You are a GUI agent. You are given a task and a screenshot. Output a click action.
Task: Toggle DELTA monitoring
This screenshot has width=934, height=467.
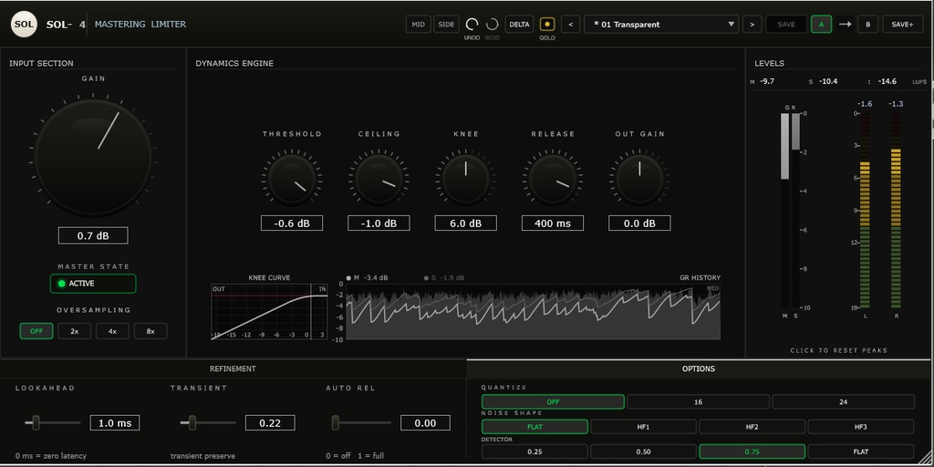pos(519,25)
